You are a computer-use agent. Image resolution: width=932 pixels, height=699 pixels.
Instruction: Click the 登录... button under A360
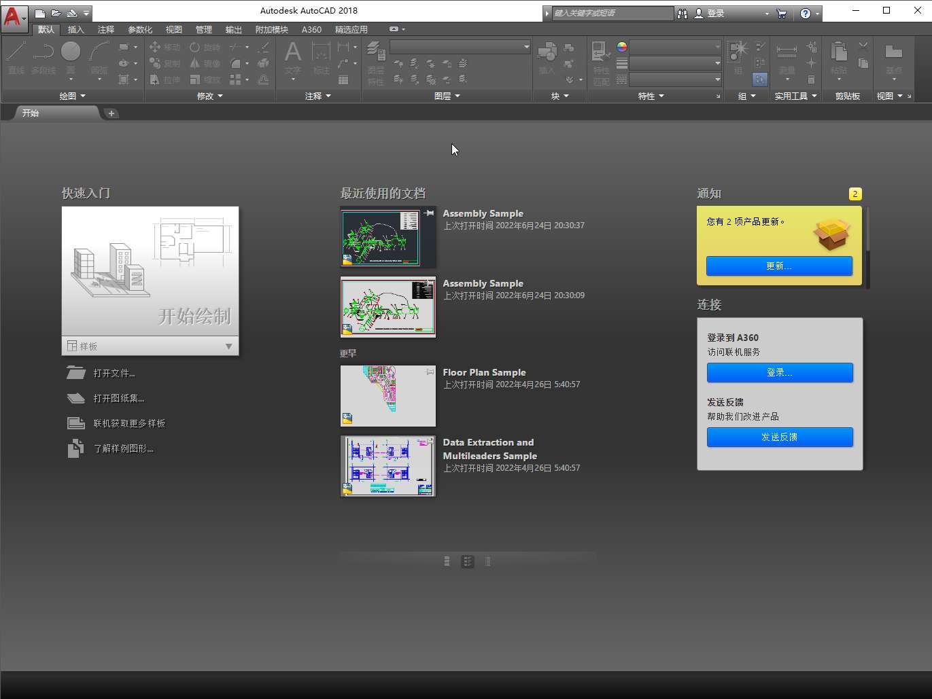coord(780,372)
